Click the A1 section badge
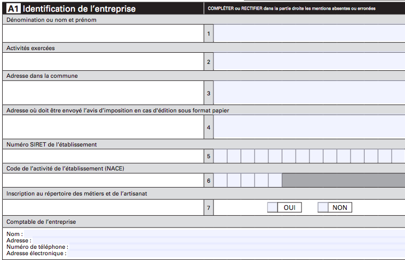 [x=13, y=9]
